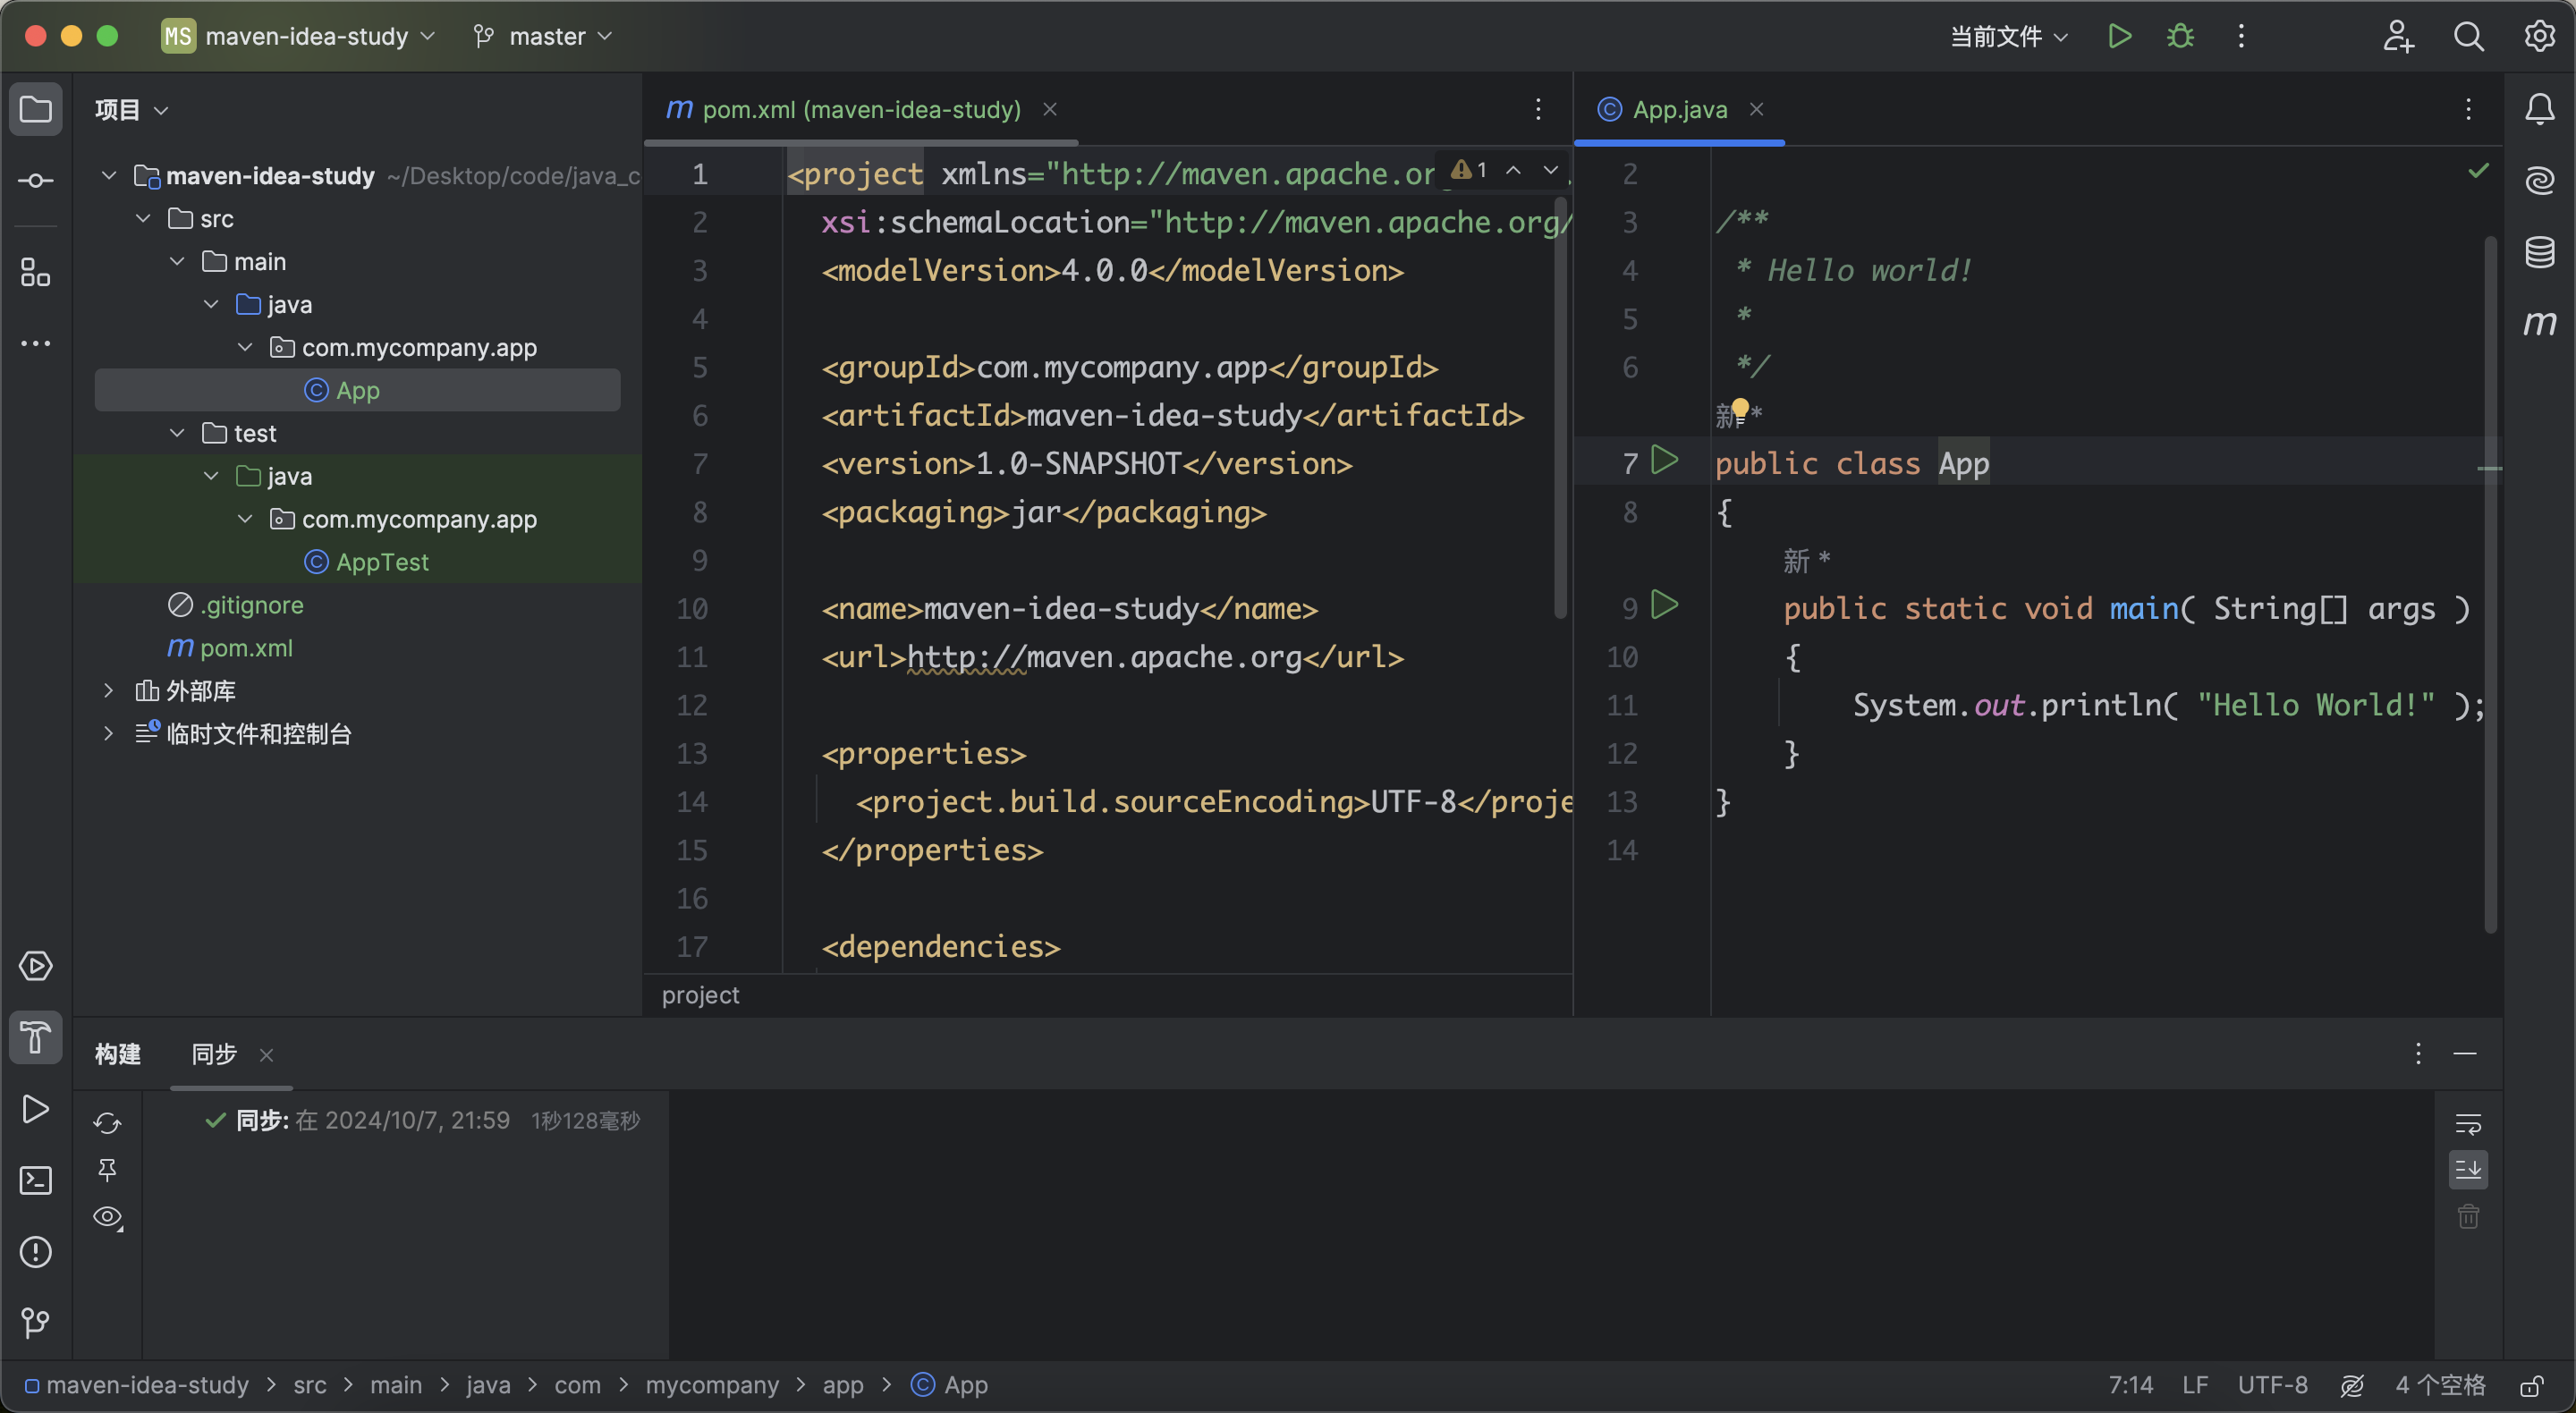Open the Problems tool window icon
This screenshot has width=2576, height=1413.
point(36,1252)
